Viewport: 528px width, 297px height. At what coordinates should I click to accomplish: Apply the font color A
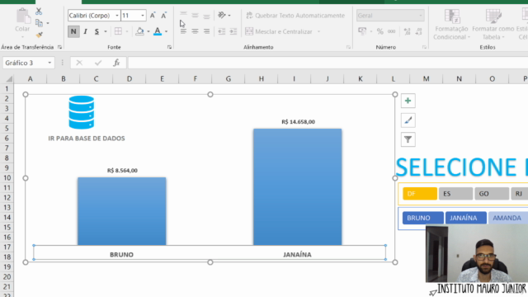(158, 31)
